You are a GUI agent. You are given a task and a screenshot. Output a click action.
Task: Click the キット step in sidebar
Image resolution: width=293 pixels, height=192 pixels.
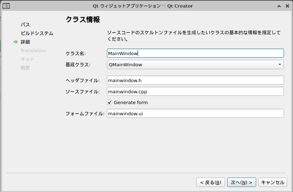click(27, 59)
